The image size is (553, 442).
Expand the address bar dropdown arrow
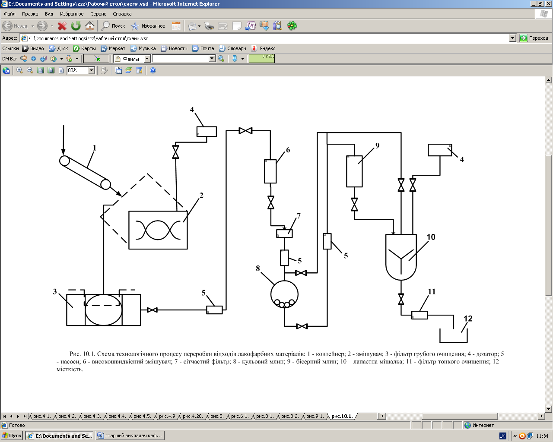coord(512,38)
